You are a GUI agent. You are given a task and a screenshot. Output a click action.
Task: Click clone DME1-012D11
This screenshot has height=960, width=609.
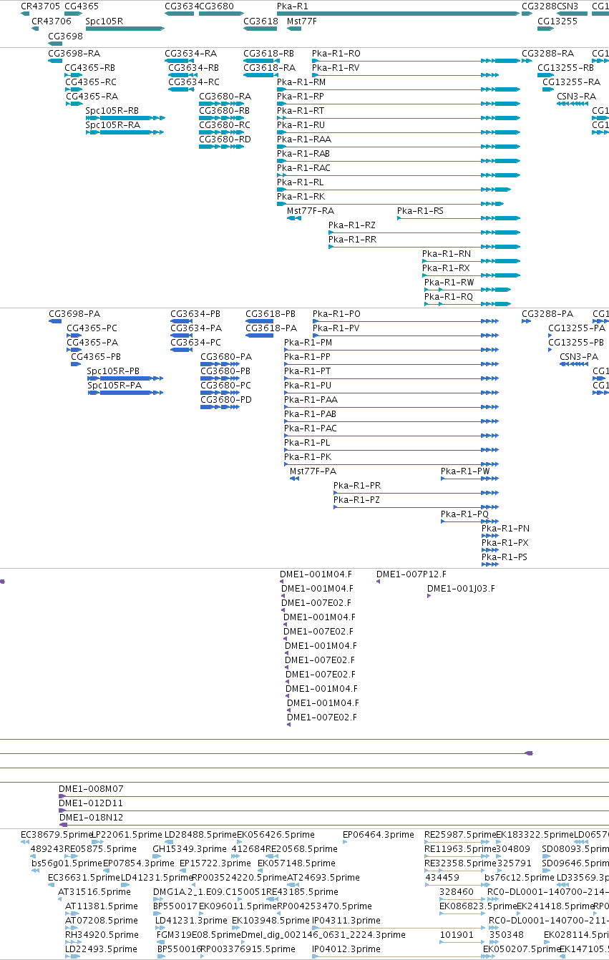point(91,803)
